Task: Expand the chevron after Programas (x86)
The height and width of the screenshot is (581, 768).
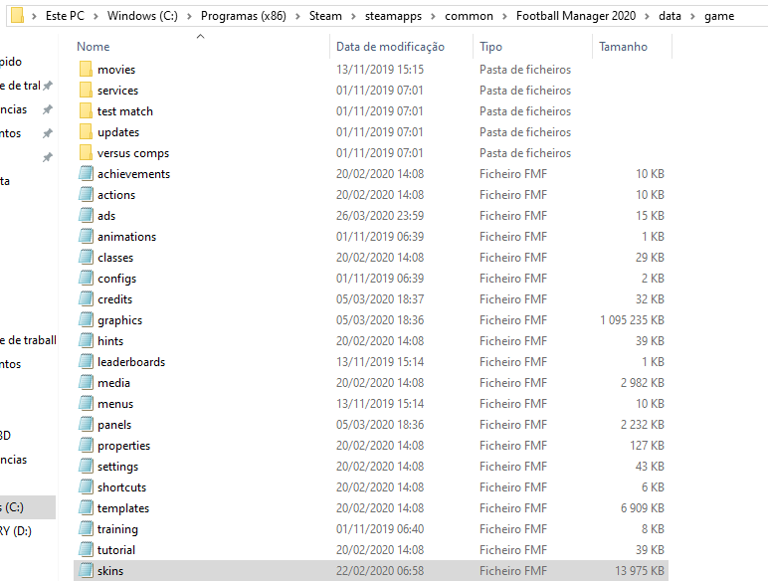Action: (x=297, y=16)
